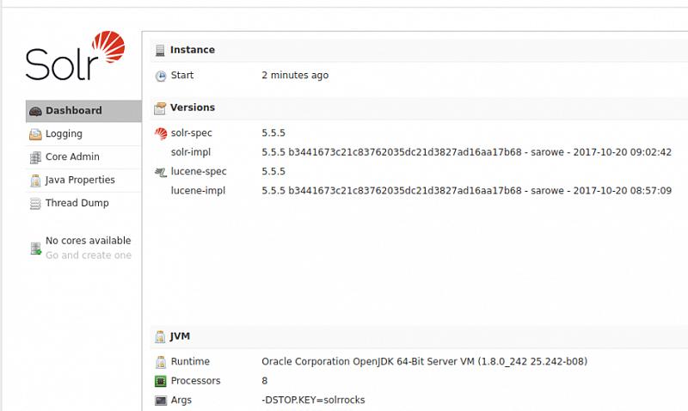Viewport: 688px width, 411px height.
Task: Follow the 'Go and create one' link
Action: tap(89, 255)
